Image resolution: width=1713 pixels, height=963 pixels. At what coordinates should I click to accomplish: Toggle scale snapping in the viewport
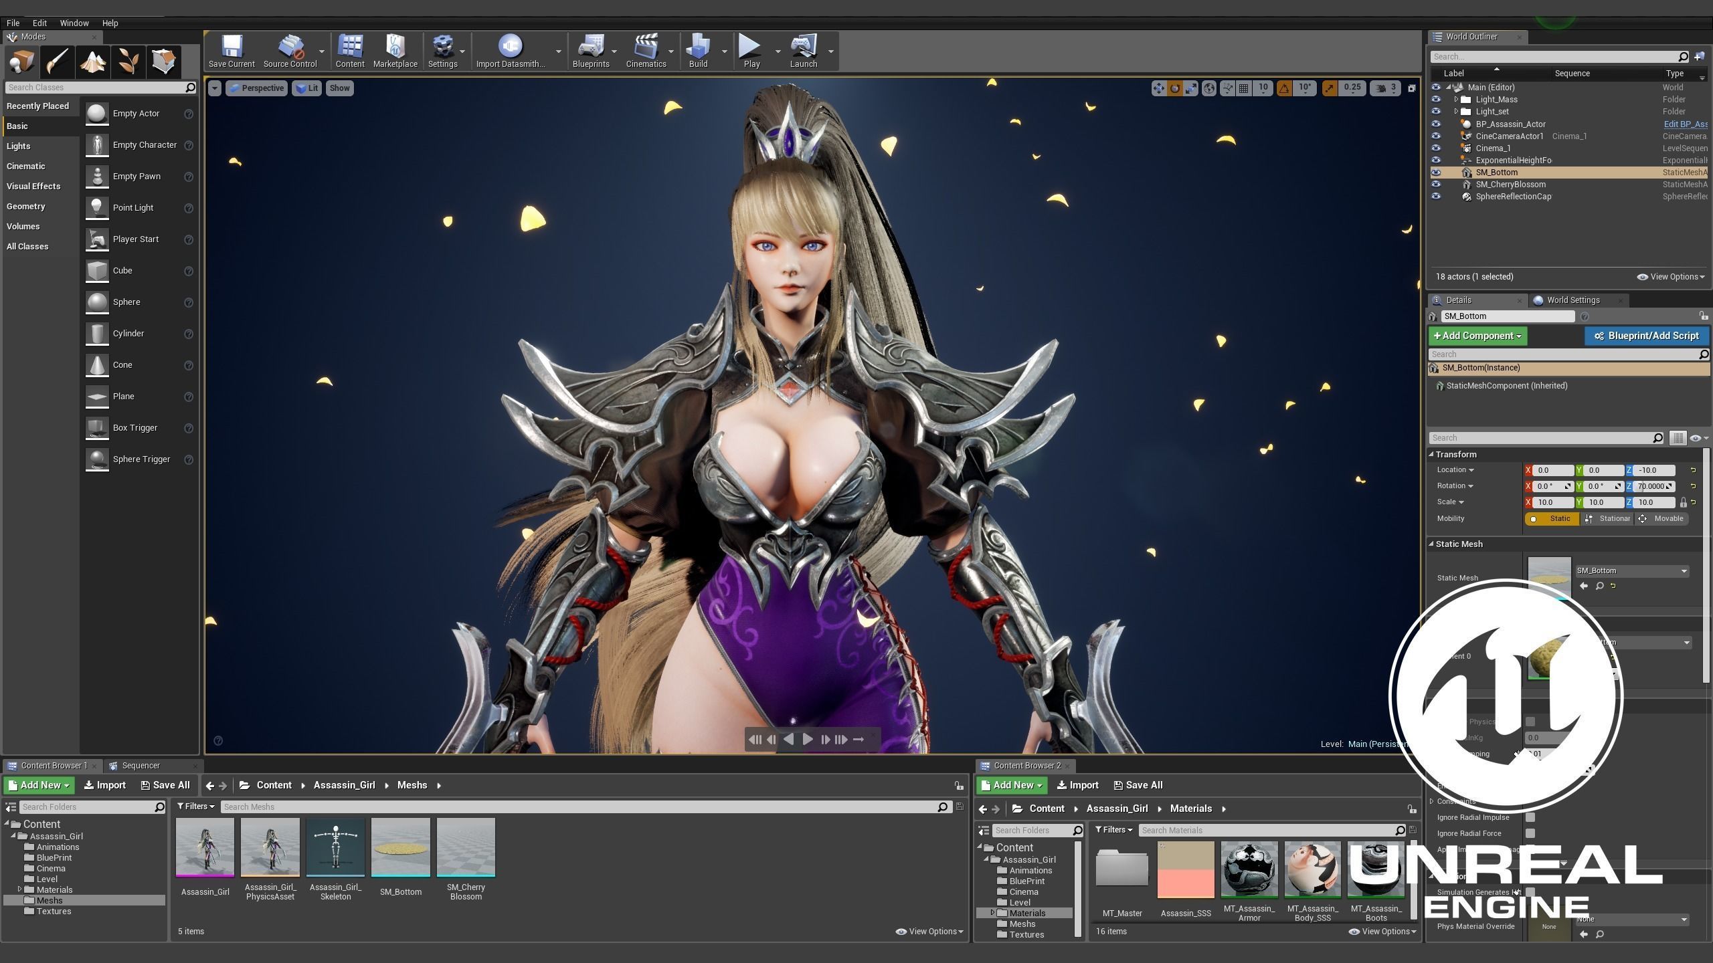click(1330, 88)
